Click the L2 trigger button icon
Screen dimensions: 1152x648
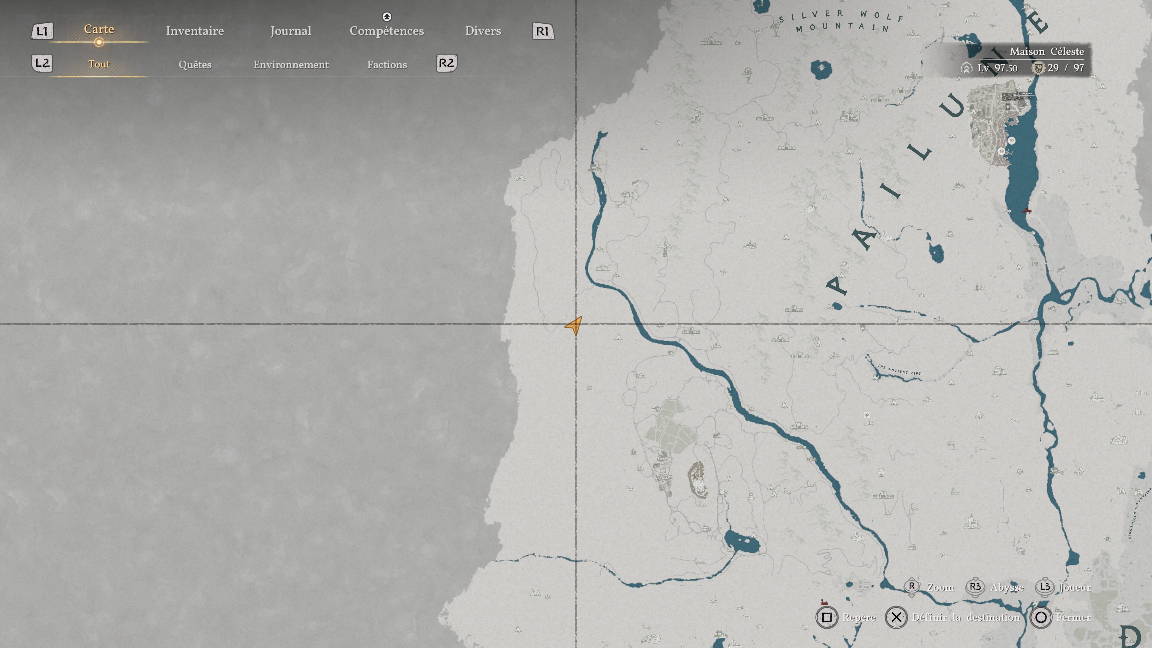pyautogui.click(x=42, y=63)
